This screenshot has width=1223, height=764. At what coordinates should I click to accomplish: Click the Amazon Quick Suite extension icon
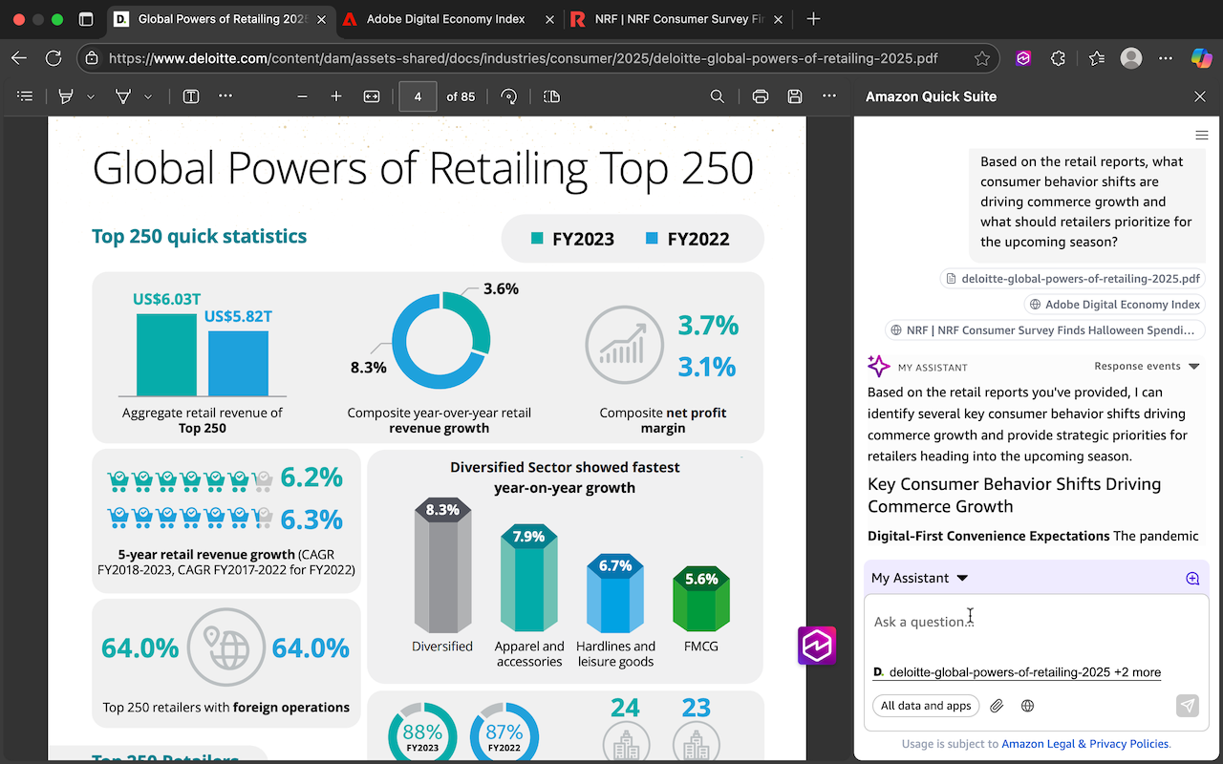point(1023,58)
